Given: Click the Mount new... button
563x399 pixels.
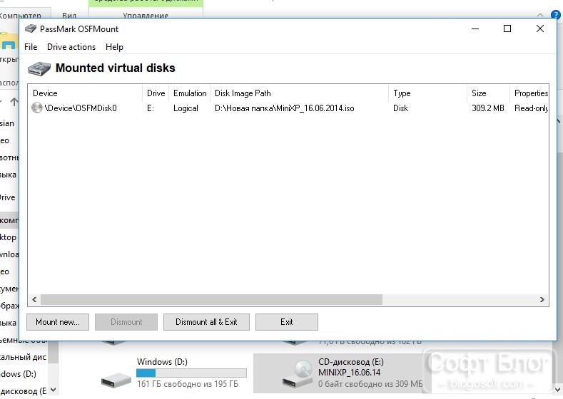Looking at the screenshot, I should [58, 322].
